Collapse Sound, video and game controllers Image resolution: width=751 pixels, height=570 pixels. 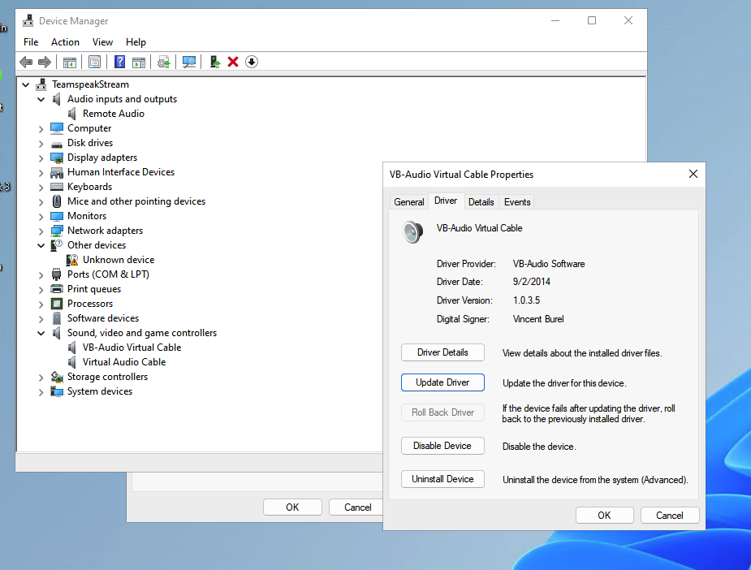click(x=41, y=334)
